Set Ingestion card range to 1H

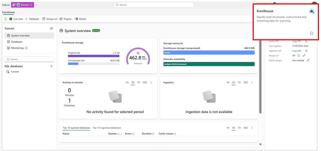pos(228,83)
